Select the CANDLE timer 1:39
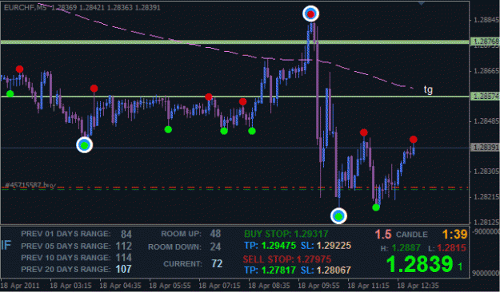 (455, 235)
